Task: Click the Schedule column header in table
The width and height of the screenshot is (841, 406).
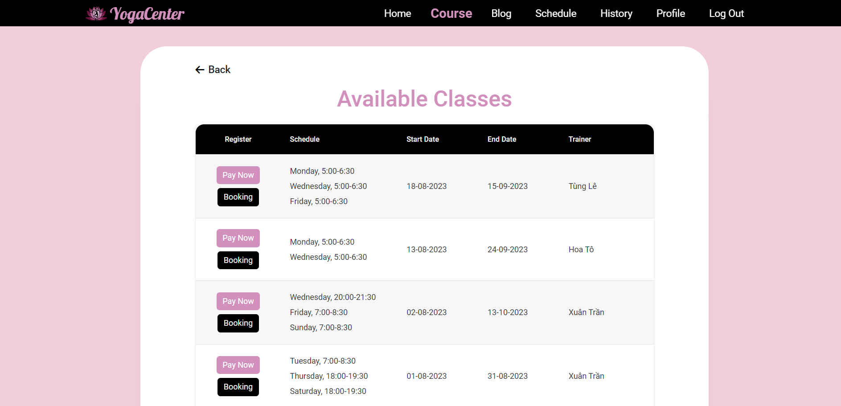Action: [304, 139]
